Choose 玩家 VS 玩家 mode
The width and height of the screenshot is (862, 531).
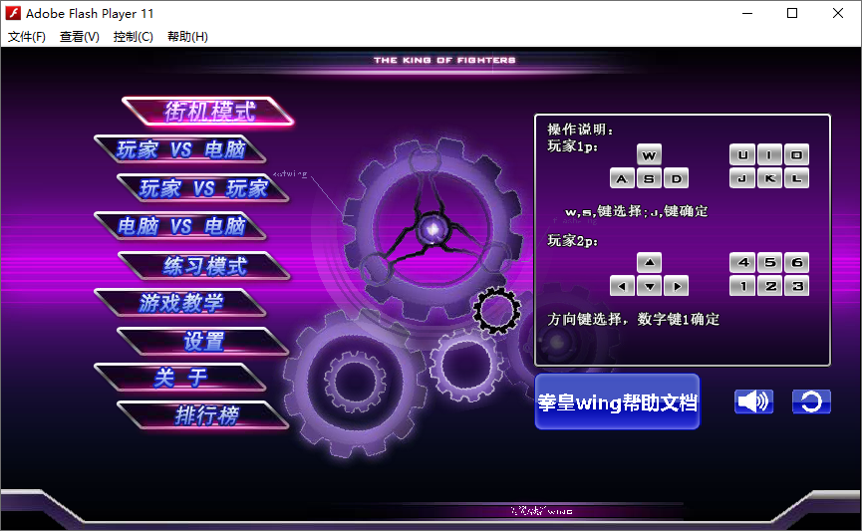pos(203,188)
